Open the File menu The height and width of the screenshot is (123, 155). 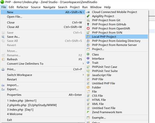(x=4, y=7)
